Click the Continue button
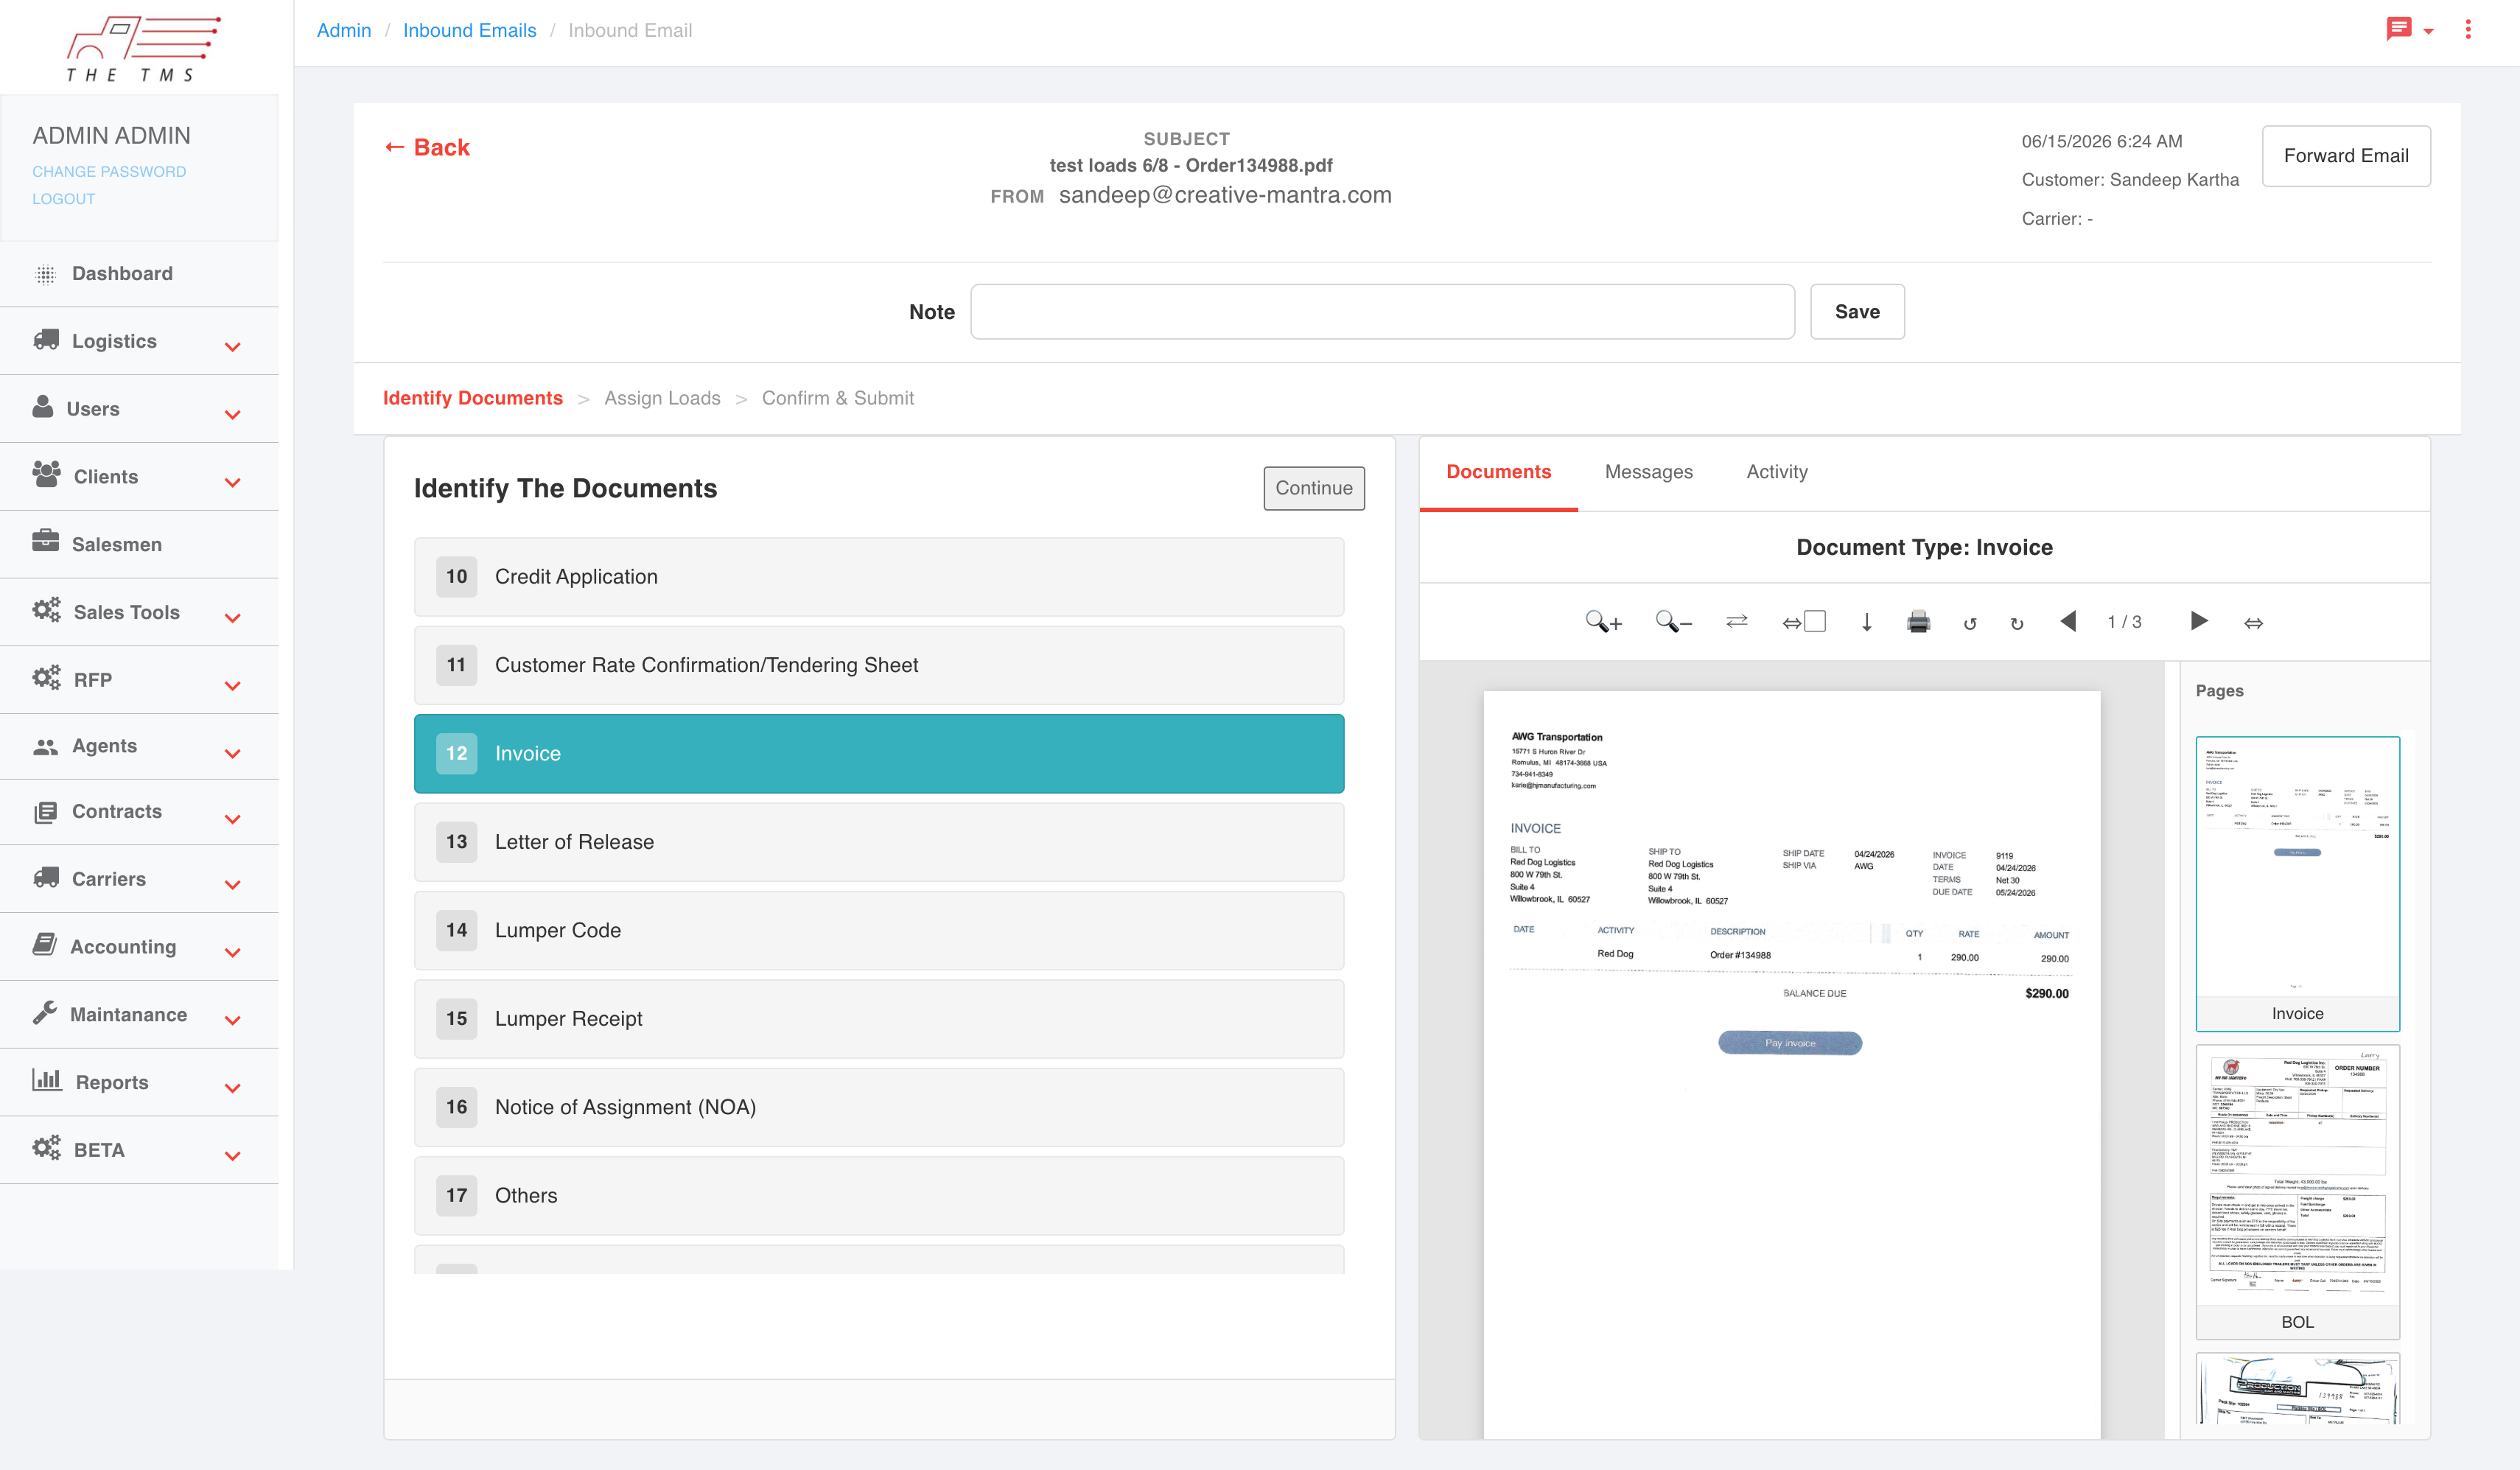2520x1470 pixels. click(x=1313, y=488)
